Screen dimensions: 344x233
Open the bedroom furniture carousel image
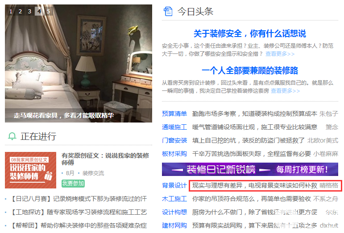79,64
